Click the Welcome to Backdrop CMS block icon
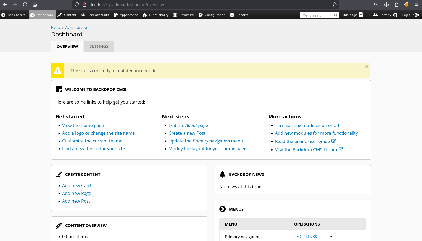 click(59, 89)
